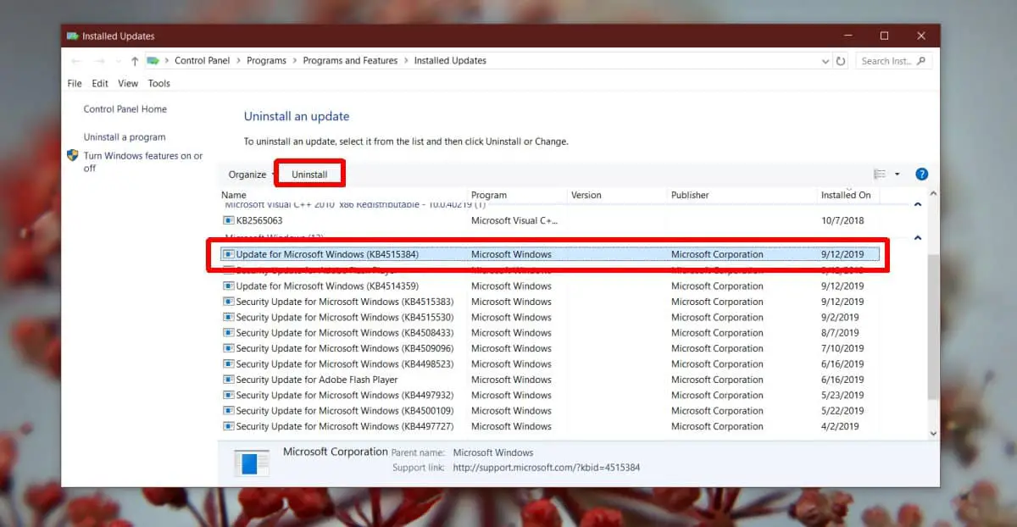The width and height of the screenshot is (1017, 527).
Task: Navigate to Programs and Features breadcrumb
Action: click(x=350, y=61)
